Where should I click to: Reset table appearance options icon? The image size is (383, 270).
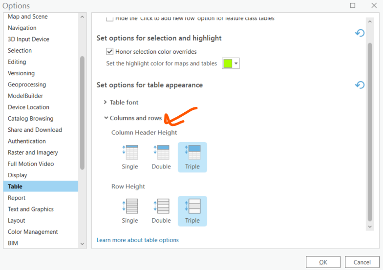coord(360,85)
